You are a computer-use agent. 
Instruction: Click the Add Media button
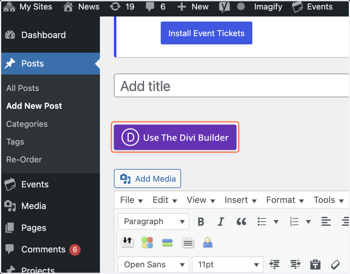pyautogui.click(x=147, y=179)
